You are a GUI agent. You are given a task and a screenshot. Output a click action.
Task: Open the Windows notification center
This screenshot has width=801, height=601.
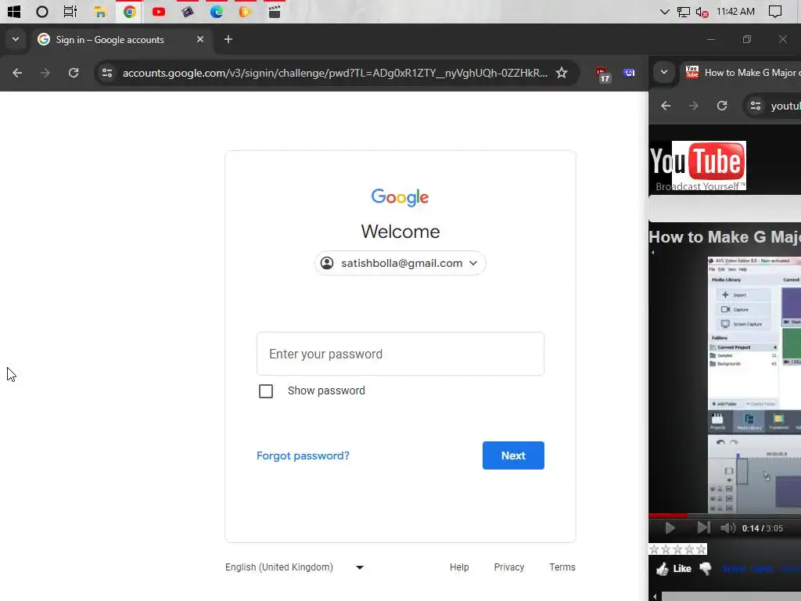pos(775,12)
